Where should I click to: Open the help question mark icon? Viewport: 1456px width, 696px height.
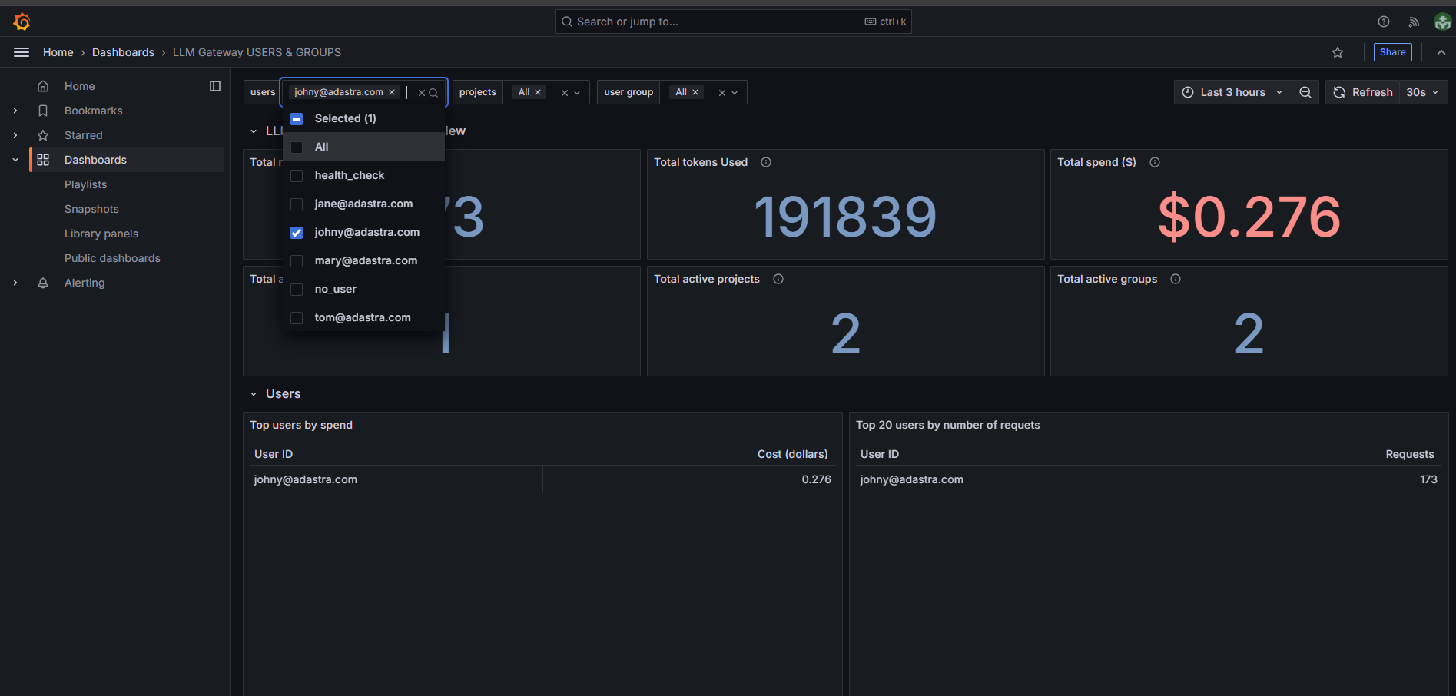pos(1382,21)
